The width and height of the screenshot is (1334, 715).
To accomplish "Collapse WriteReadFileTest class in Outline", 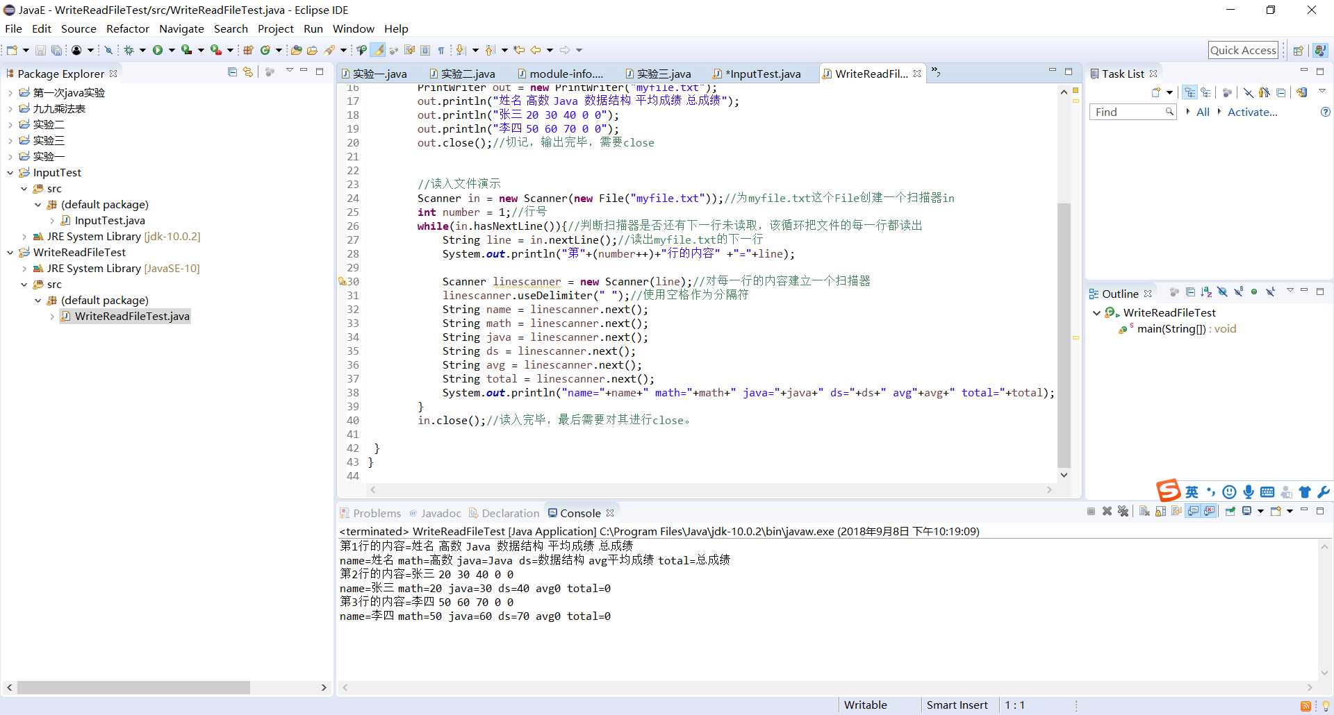I will pyautogui.click(x=1096, y=313).
